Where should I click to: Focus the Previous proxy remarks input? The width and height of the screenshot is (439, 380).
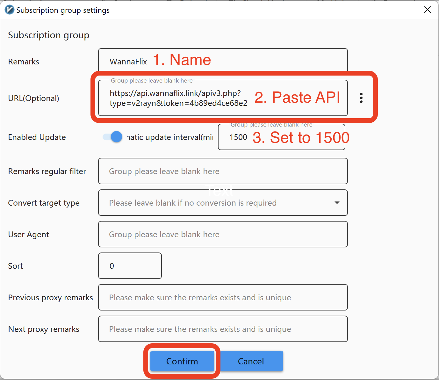tap(223, 297)
